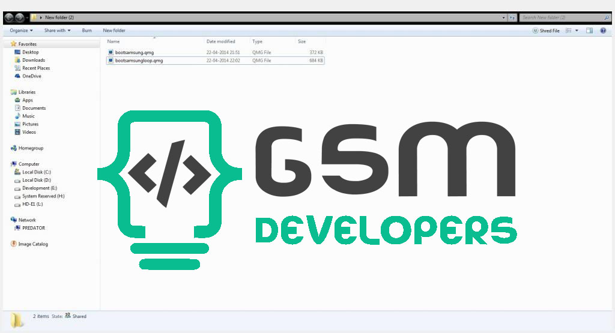Click the Homegroup icon

pos(13,148)
